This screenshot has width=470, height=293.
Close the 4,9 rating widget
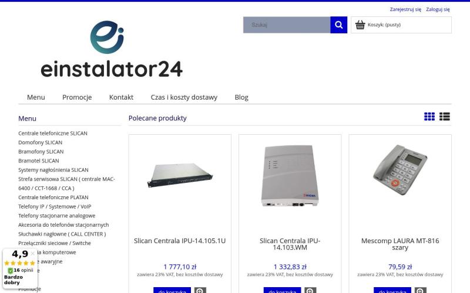pyautogui.click(x=33, y=253)
